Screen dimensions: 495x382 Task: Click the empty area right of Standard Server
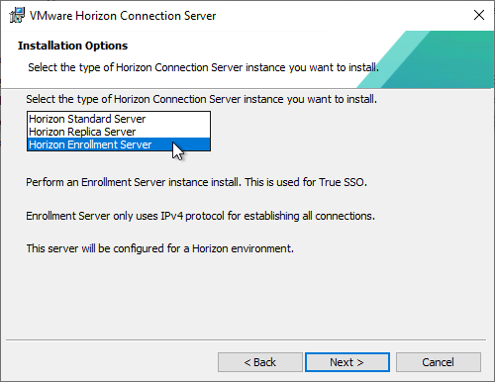(177, 119)
